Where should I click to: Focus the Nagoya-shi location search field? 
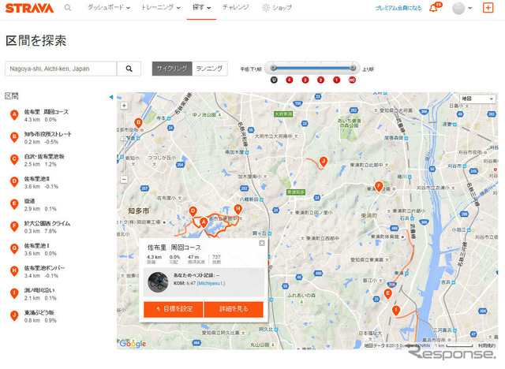61,69
